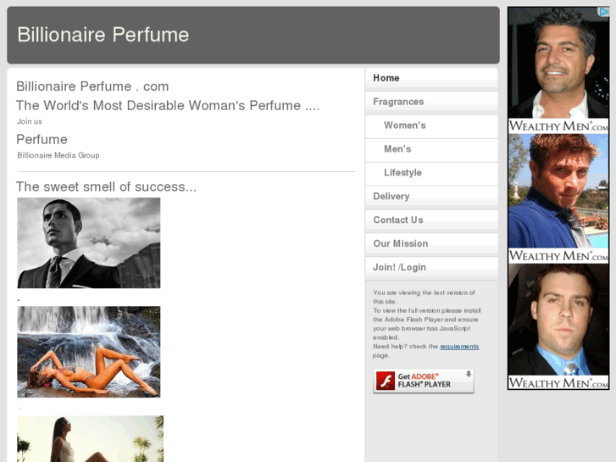Open the Contact Us page
Viewport: 616px width, 462px height.
tap(431, 220)
